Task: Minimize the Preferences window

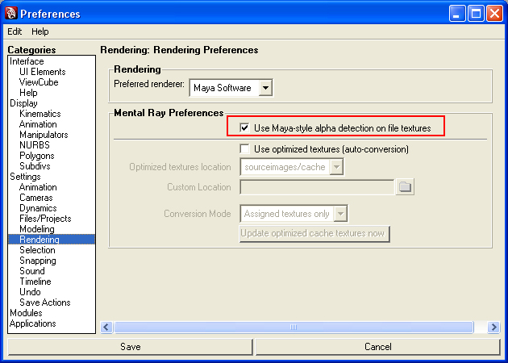Action: [459, 13]
